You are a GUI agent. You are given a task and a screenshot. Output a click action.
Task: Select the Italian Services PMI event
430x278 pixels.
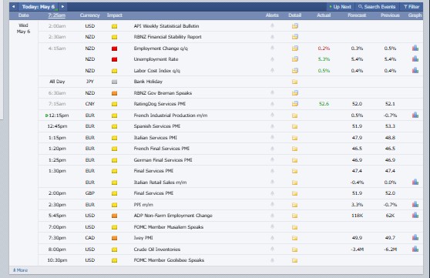pos(155,138)
